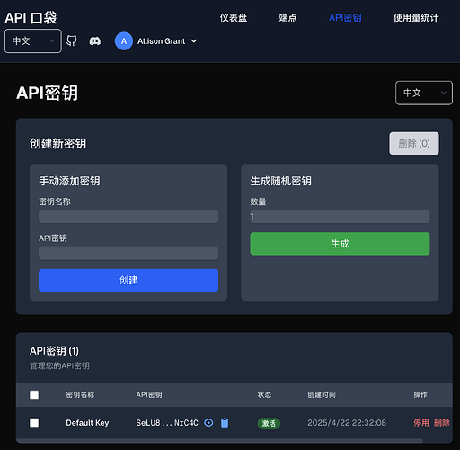460x450 pixels.
Task: Select the API密钥 nav item
Action: (345, 18)
